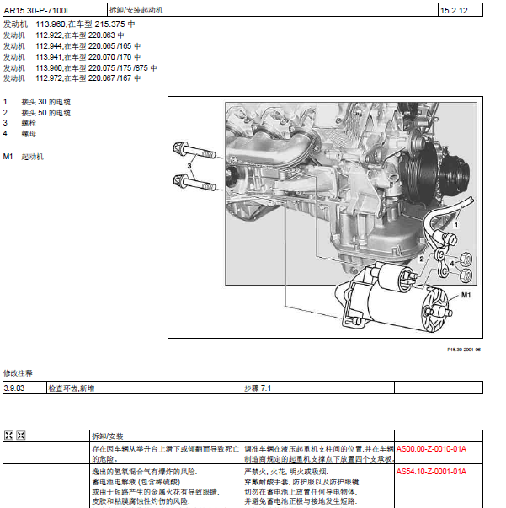Select instruction 穿戴耐酸手套, 防护服以及防护眼镜
The image size is (506, 508).
[302, 482]
